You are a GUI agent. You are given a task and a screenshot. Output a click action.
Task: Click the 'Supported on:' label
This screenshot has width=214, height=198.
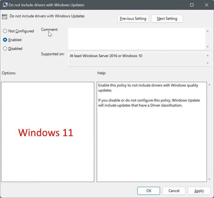pyautogui.click(x=53, y=54)
